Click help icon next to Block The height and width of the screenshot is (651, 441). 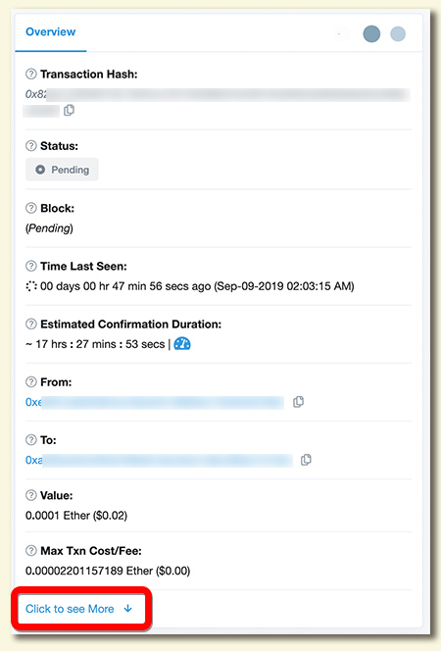[31, 208]
